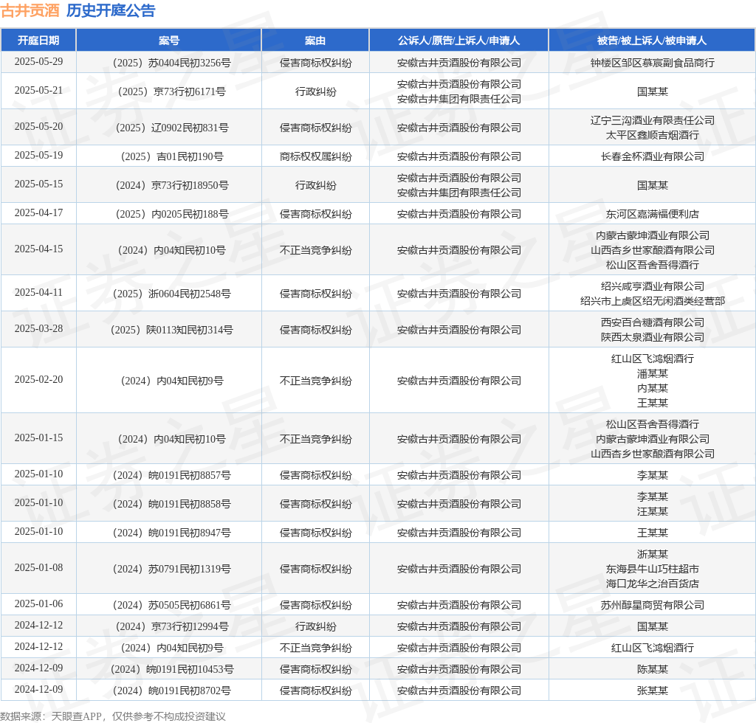Click case number (2024)皖0191民初10453号
The height and width of the screenshot is (723, 756).
[171, 670]
